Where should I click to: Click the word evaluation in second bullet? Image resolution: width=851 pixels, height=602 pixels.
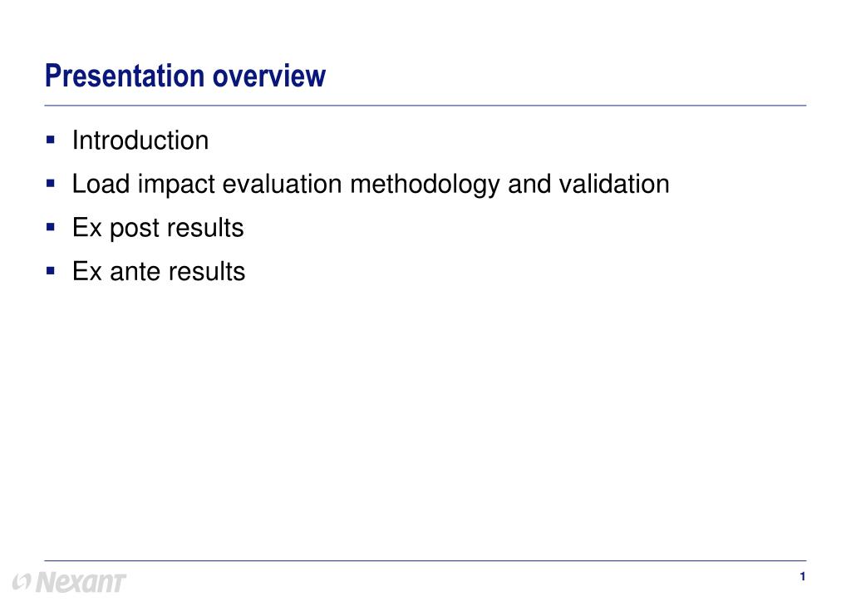283,184
